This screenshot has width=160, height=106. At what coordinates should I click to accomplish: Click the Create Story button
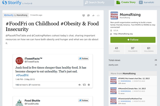click(126, 2)
